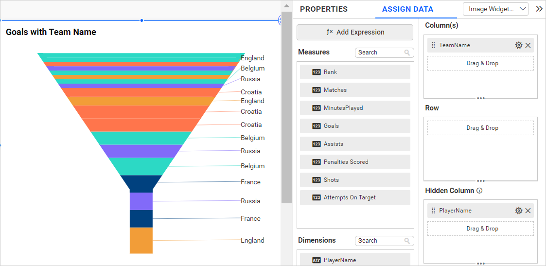Expand the Column(s) section resize dots
The height and width of the screenshot is (266, 546).
pos(480,98)
